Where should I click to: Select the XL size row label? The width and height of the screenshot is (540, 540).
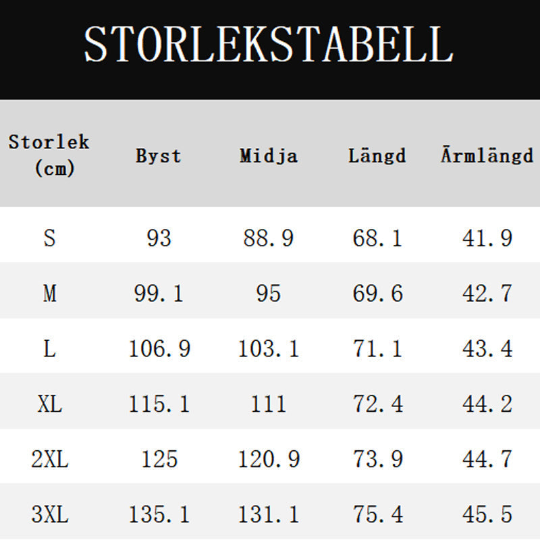pyautogui.click(x=49, y=404)
